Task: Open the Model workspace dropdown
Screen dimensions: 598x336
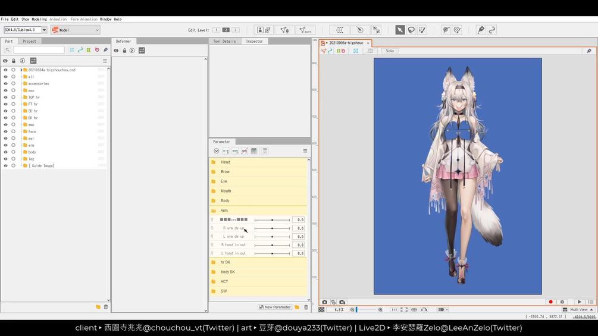Action: (x=75, y=30)
